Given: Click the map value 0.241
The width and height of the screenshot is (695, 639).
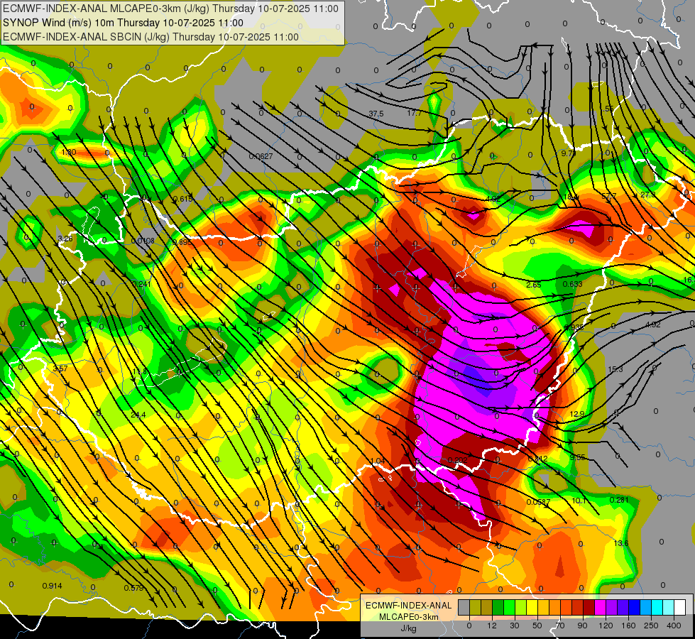Looking at the screenshot, I should click(x=141, y=284).
